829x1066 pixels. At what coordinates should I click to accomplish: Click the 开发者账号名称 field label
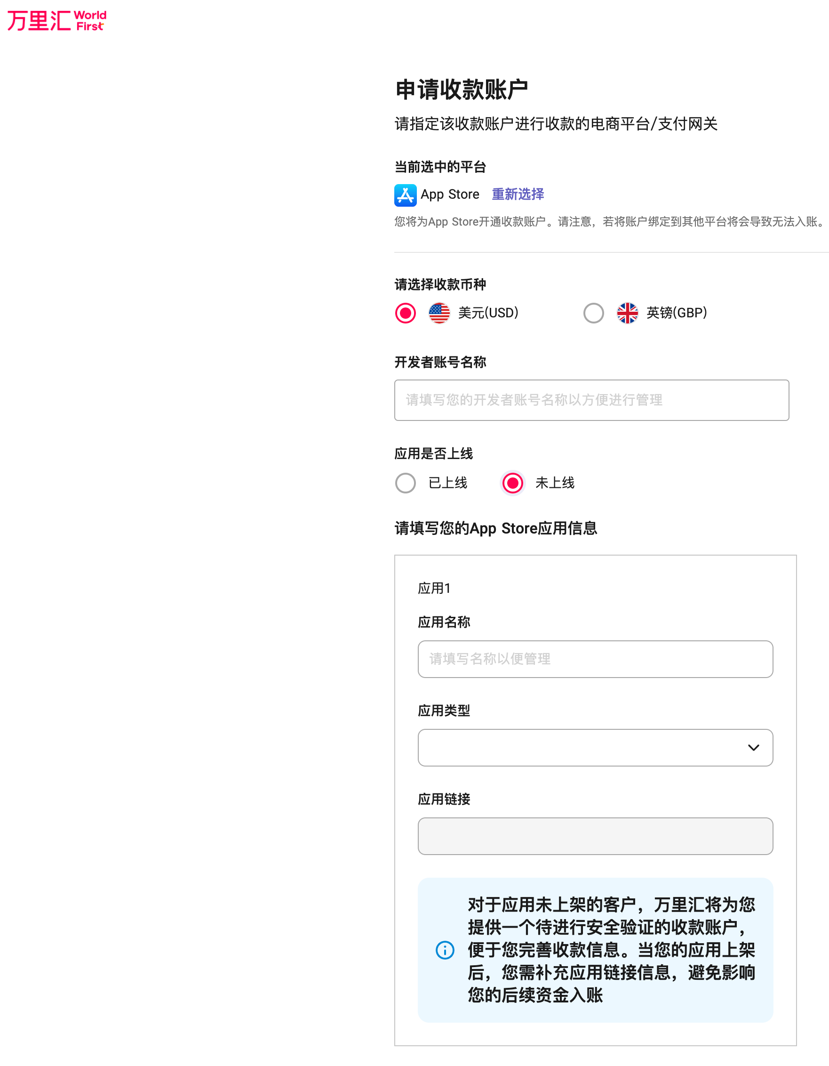pyautogui.click(x=440, y=362)
